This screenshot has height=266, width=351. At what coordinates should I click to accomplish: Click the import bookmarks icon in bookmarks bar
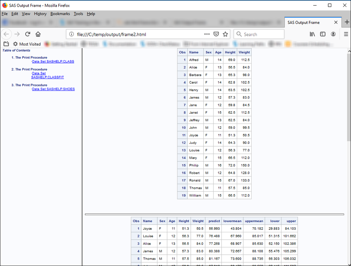tap(6, 44)
